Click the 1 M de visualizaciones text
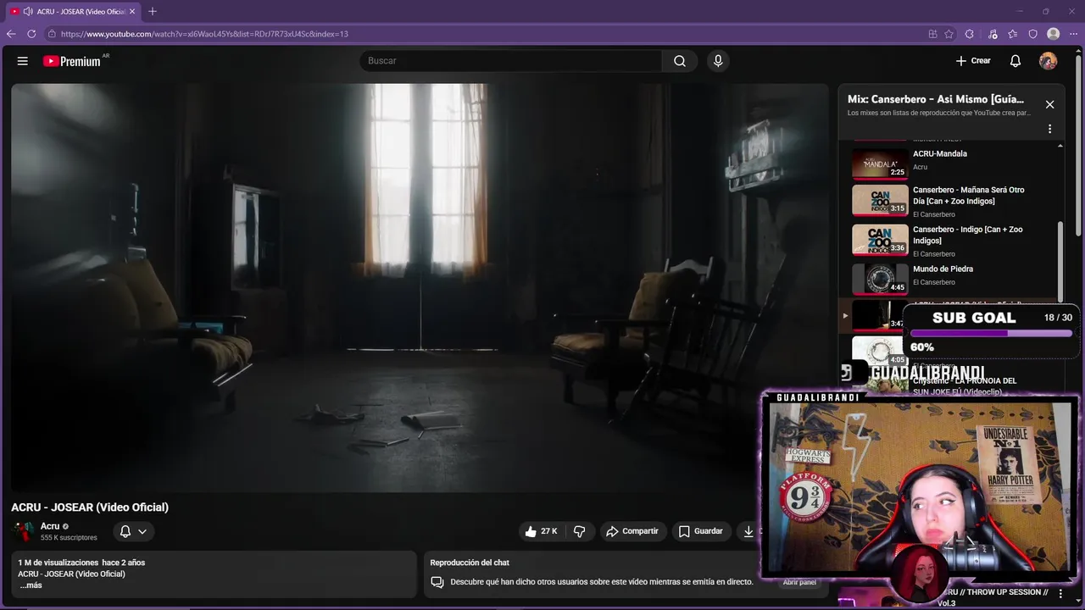 [58, 563]
